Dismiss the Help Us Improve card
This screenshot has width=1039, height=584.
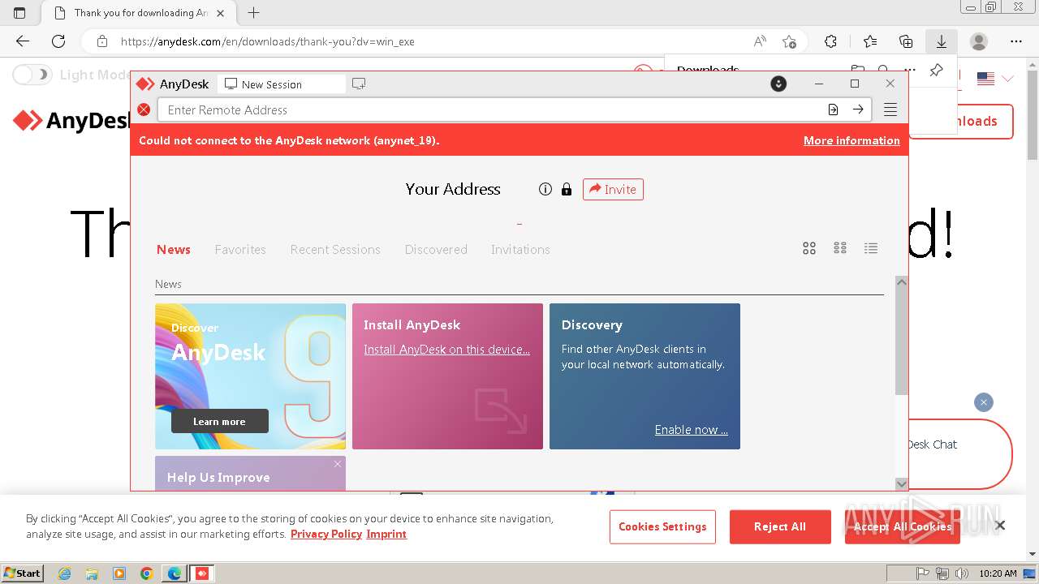(x=338, y=464)
